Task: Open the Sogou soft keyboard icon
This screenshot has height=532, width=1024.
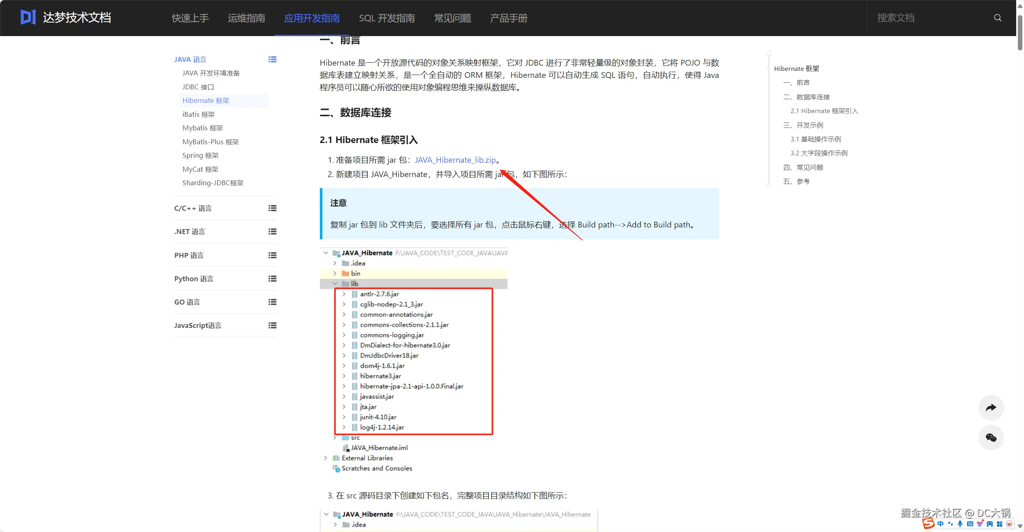Action: tap(970, 525)
